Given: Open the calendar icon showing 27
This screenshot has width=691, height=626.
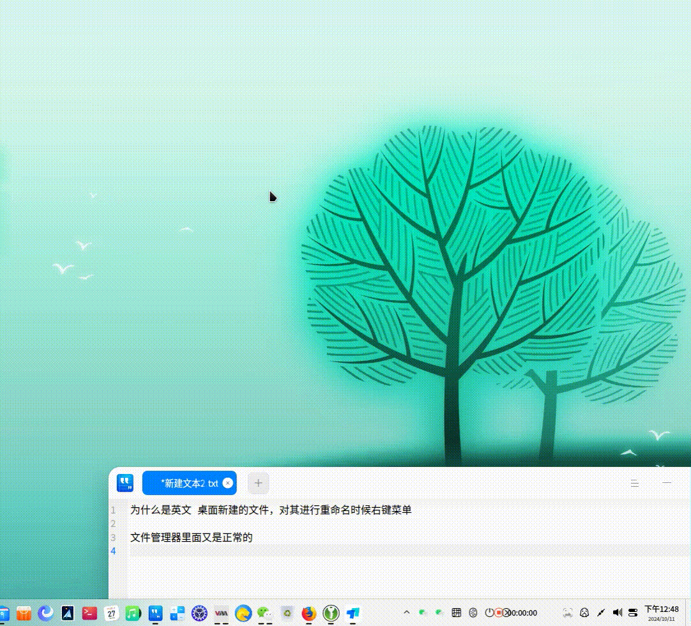Looking at the screenshot, I should point(112,613).
